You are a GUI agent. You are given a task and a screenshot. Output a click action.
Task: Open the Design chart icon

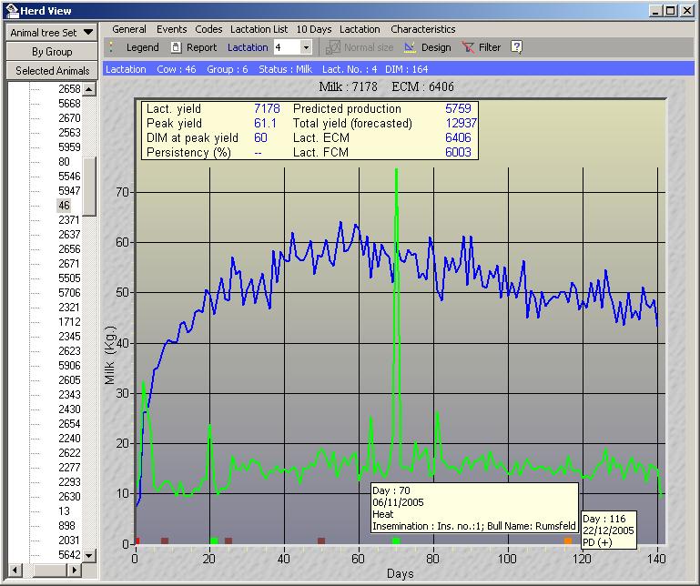tap(410, 47)
